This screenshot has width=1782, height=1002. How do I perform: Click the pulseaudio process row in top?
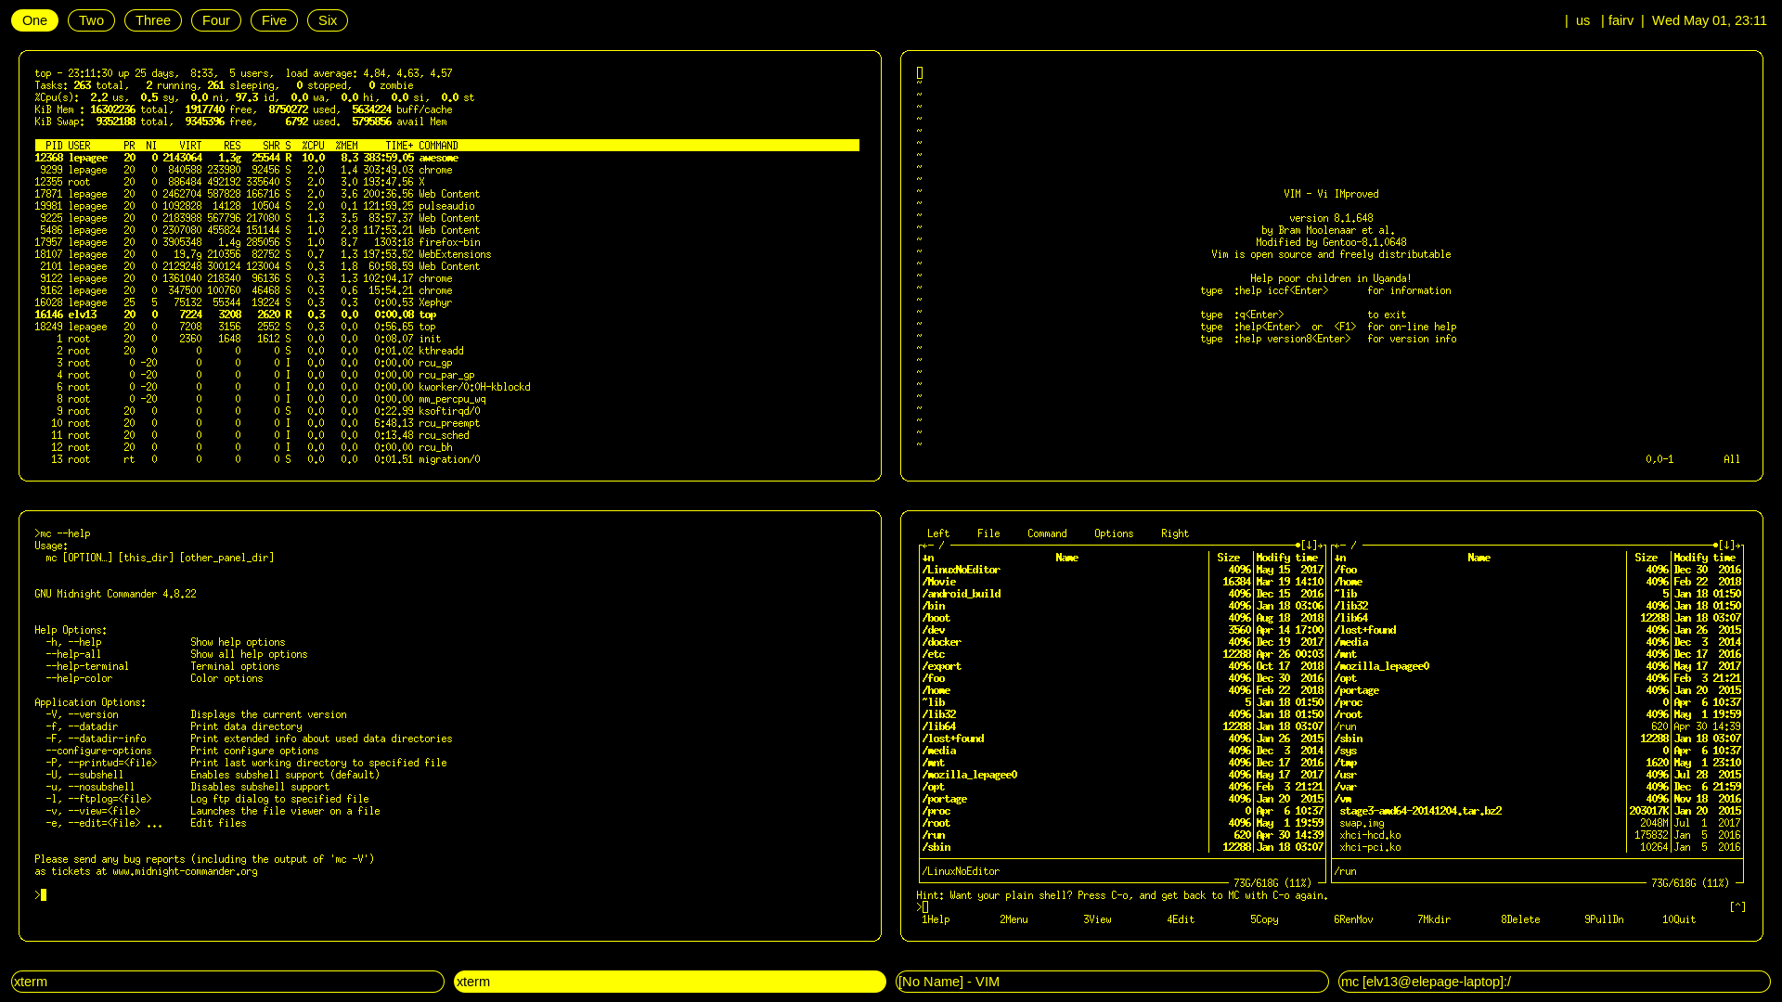(255, 206)
